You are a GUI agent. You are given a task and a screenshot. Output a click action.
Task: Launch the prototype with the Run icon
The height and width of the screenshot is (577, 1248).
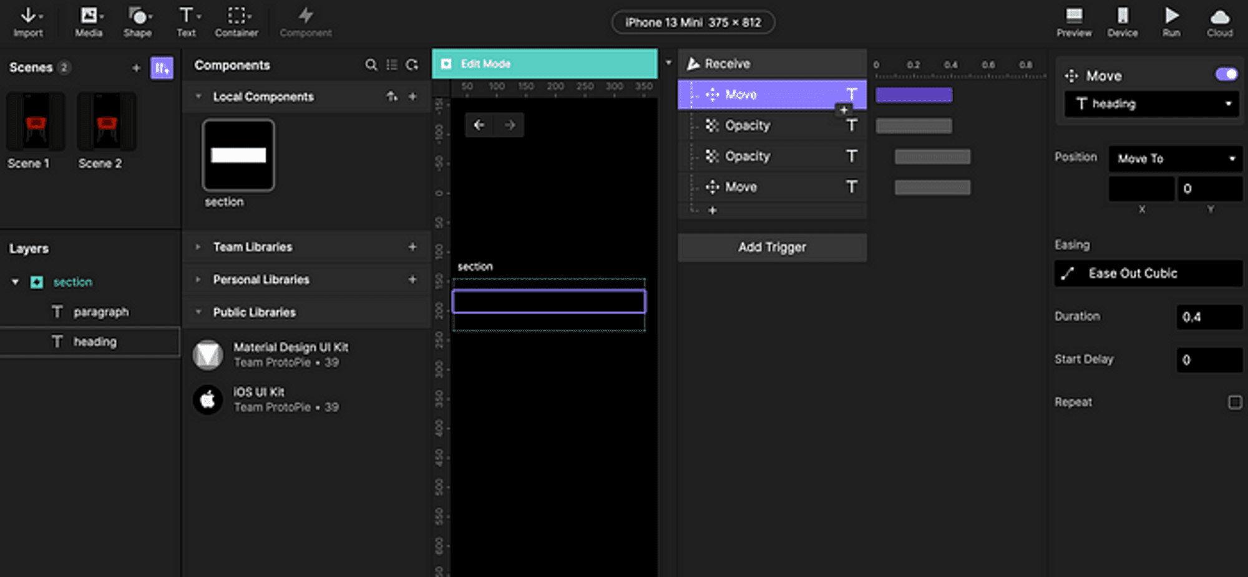1172,22
